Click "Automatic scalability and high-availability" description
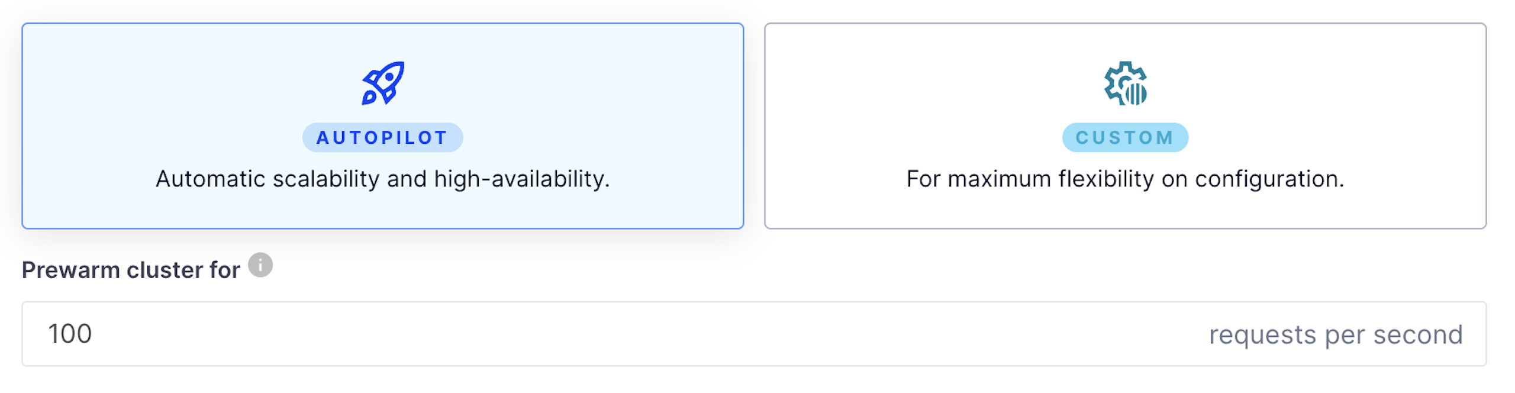The width and height of the screenshot is (1515, 393). tap(382, 179)
